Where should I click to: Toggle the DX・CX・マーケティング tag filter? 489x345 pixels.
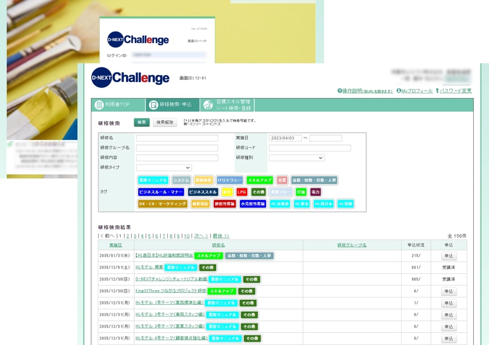click(163, 204)
